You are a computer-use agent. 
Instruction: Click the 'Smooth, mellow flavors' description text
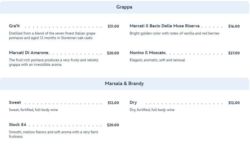click(53, 134)
